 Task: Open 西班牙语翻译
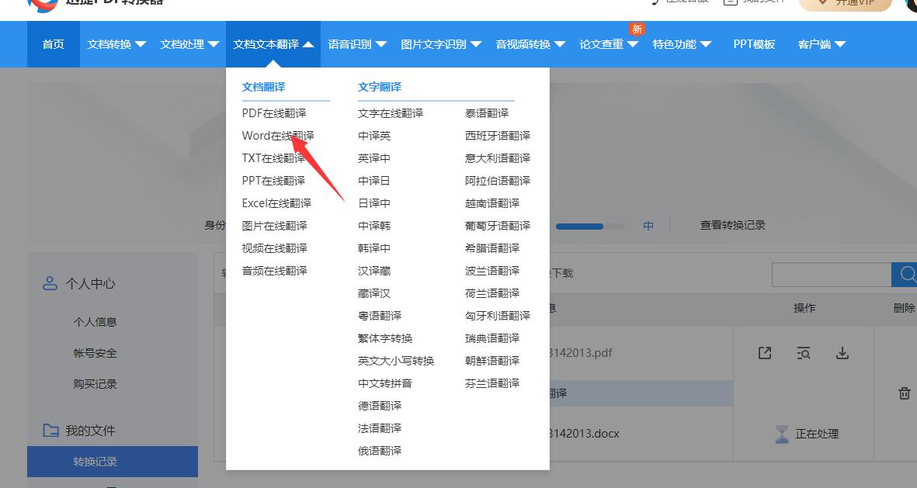click(x=498, y=136)
